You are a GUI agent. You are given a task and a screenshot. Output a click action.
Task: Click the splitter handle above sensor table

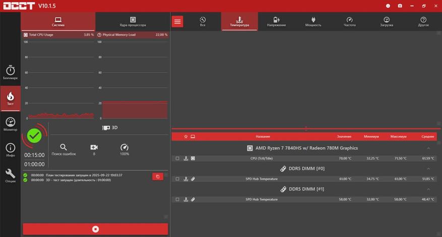click(306, 129)
